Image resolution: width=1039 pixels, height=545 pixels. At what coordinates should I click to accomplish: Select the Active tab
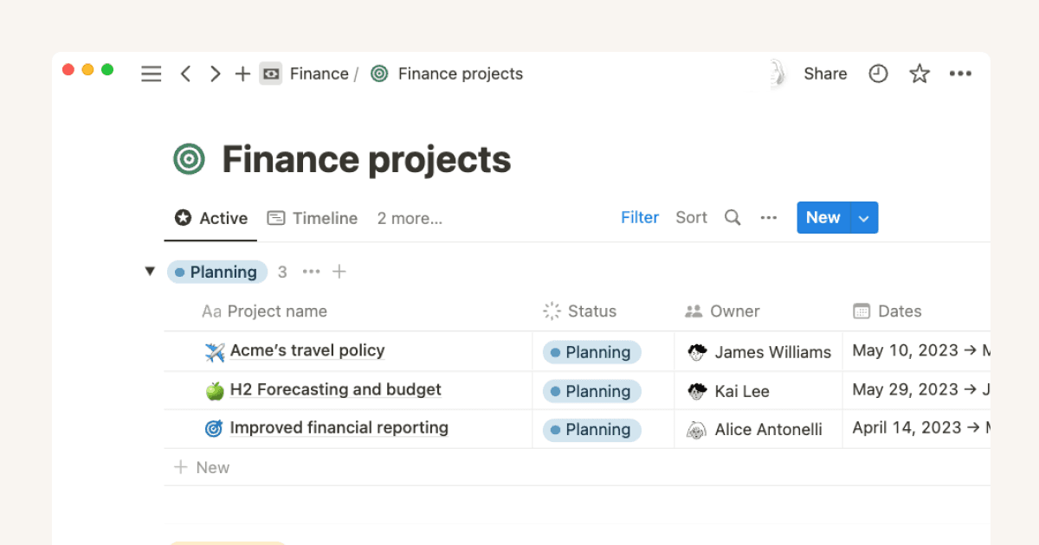click(210, 218)
